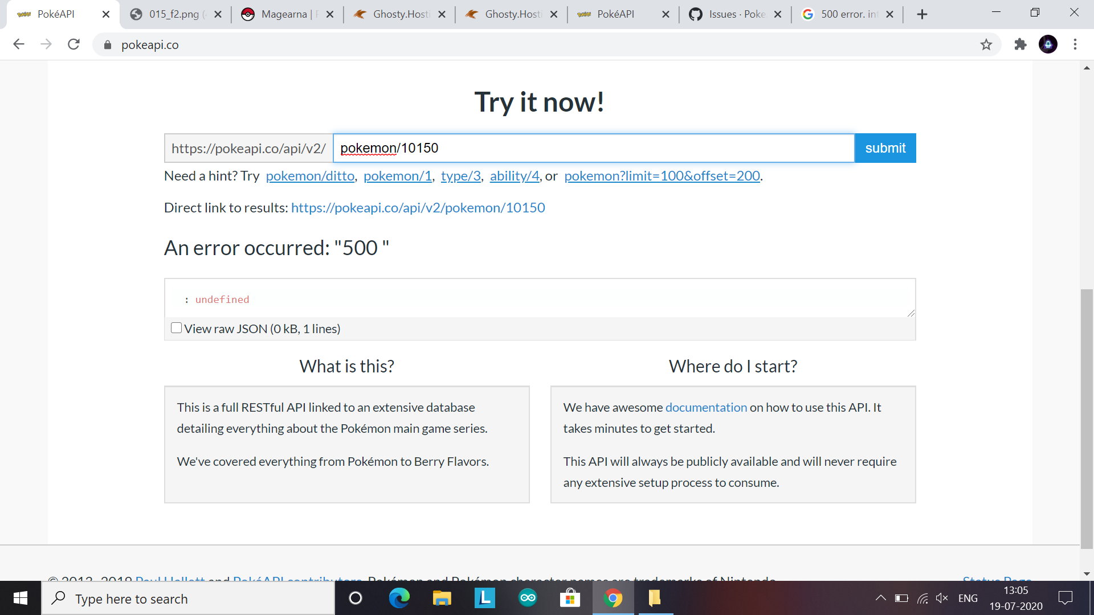Open File Explorer from taskbar
1094x615 pixels.
pos(442,598)
